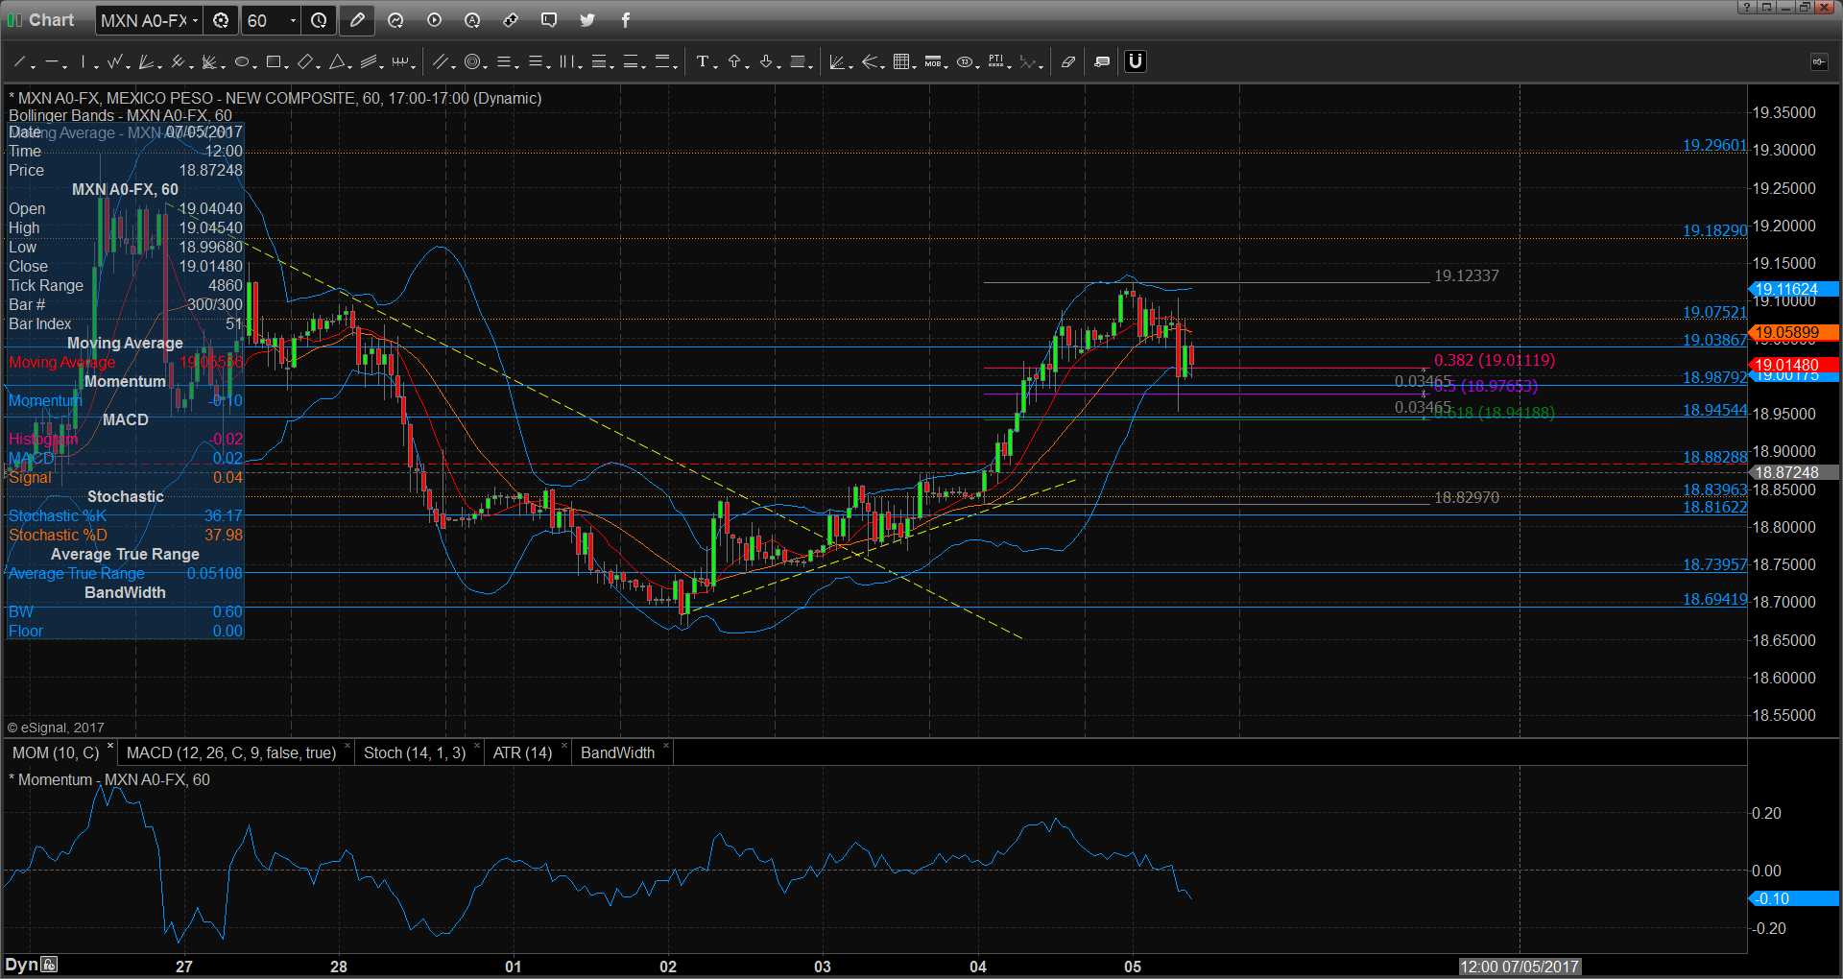This screenshot has width=1843, height=979.
Task: Toggle the pencil drawing toolbar button
Action: point(357,20)
